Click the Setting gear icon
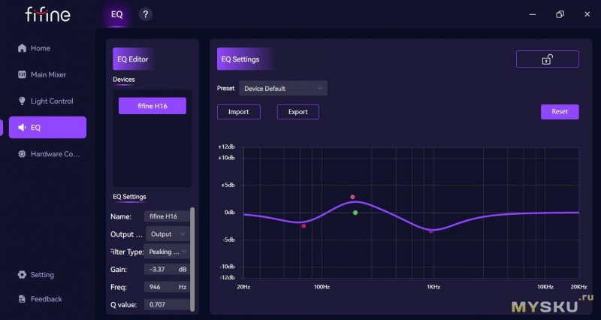 [x=22, y=275]
